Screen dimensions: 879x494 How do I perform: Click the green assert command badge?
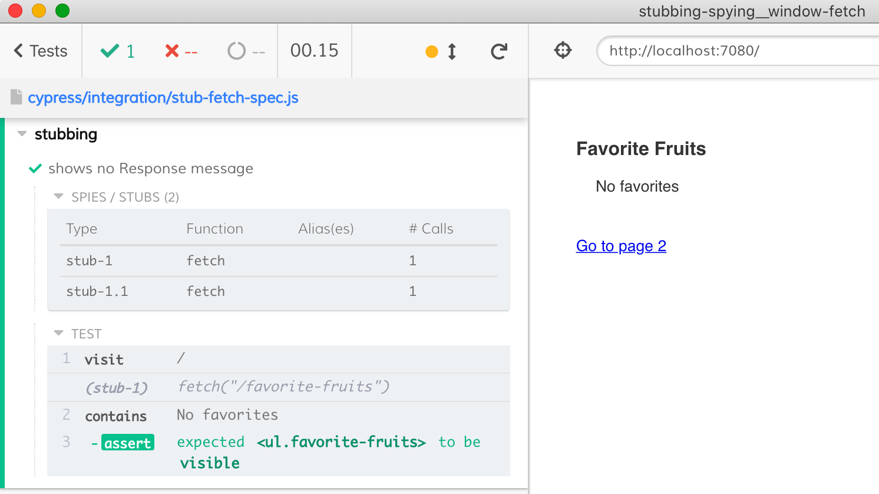(x=127, y=443)
